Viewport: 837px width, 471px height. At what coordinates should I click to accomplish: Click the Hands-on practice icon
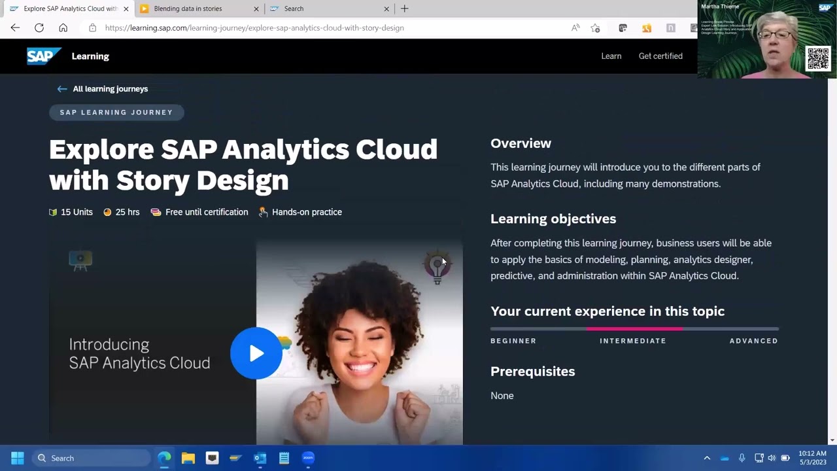click(263, 212)
